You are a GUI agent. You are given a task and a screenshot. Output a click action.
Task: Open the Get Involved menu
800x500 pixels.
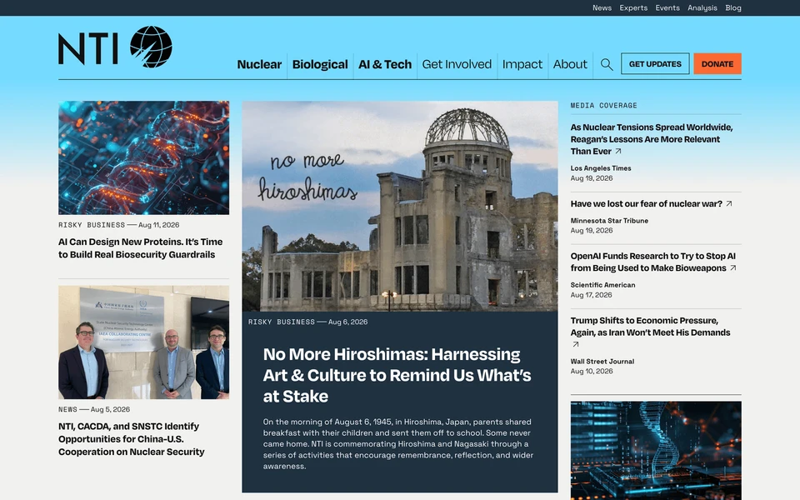pos(457,64)
